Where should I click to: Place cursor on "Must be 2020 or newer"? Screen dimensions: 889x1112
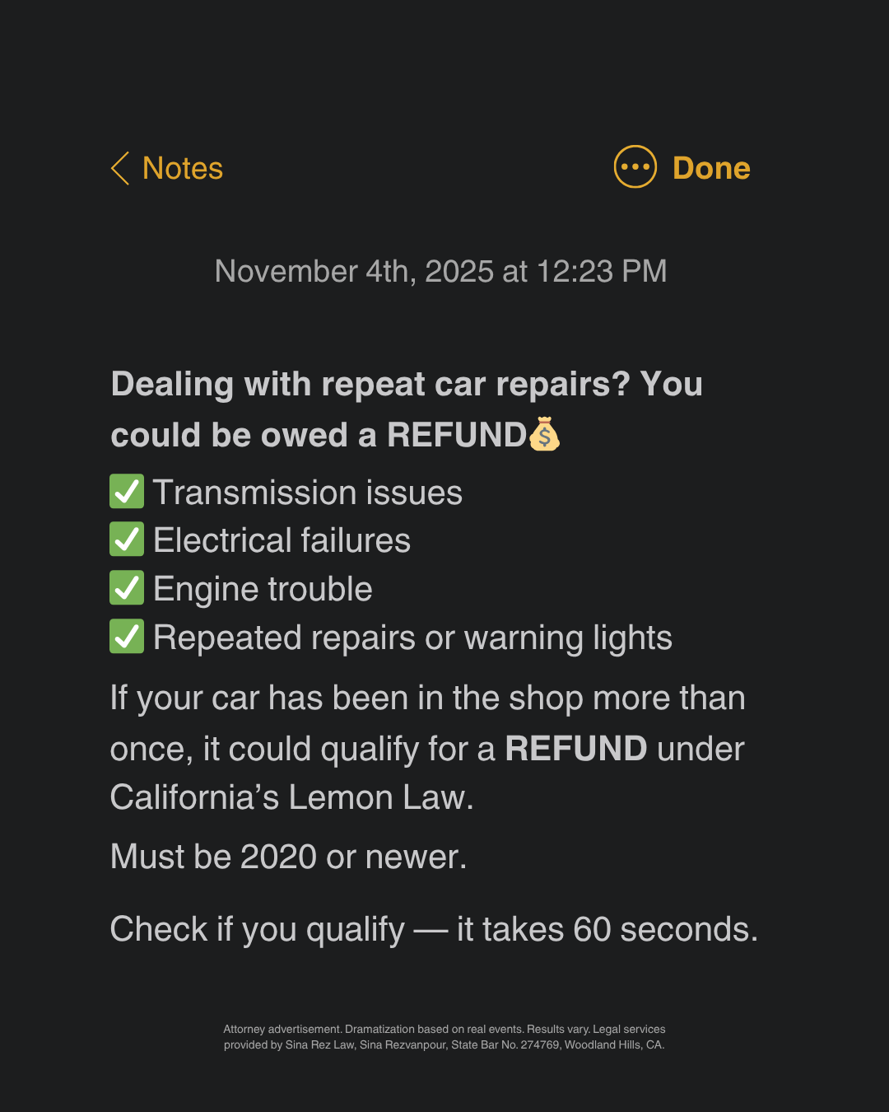click(x=288, y=857)
